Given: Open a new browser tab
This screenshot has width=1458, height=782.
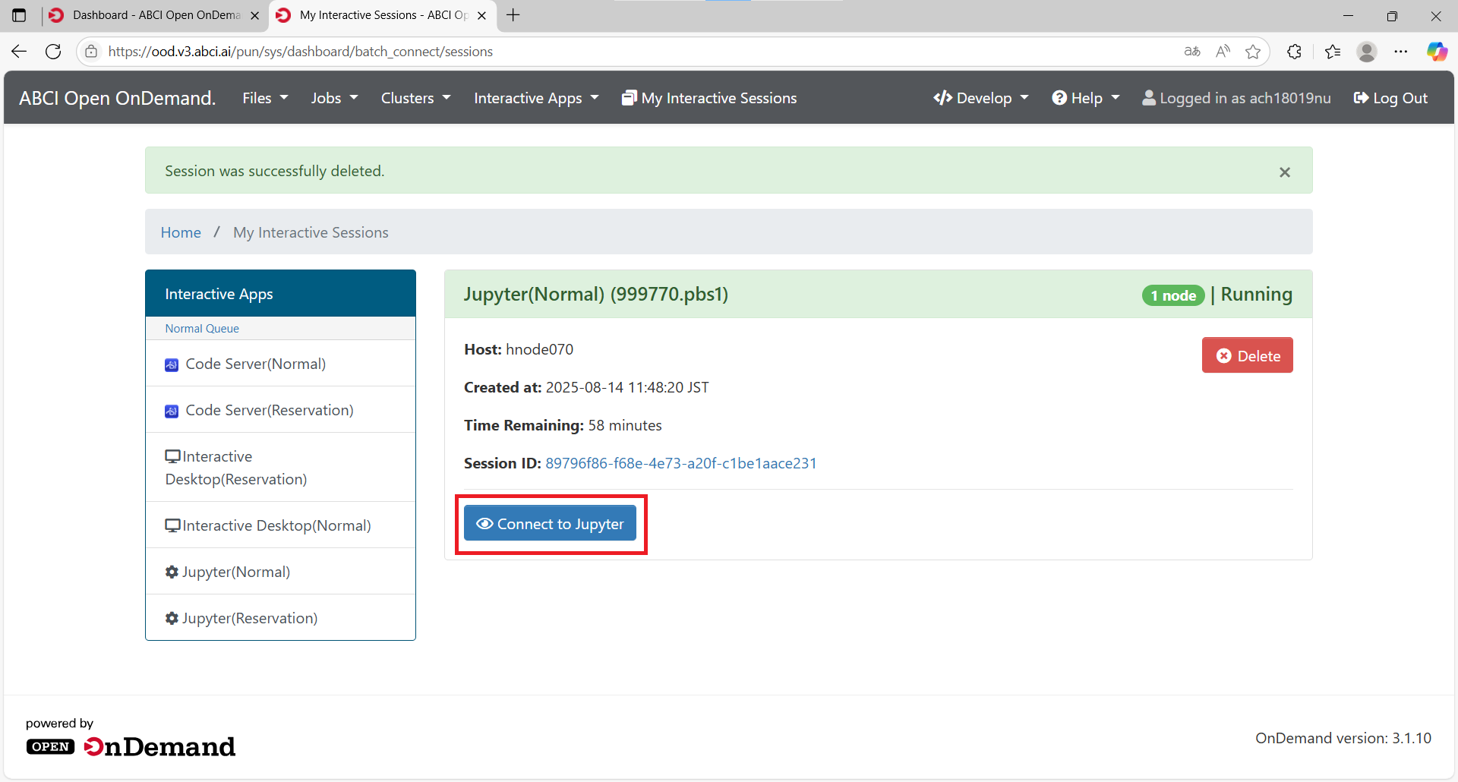Looking at the screenshot, I should pyautogui.click(x=513, y=15).
